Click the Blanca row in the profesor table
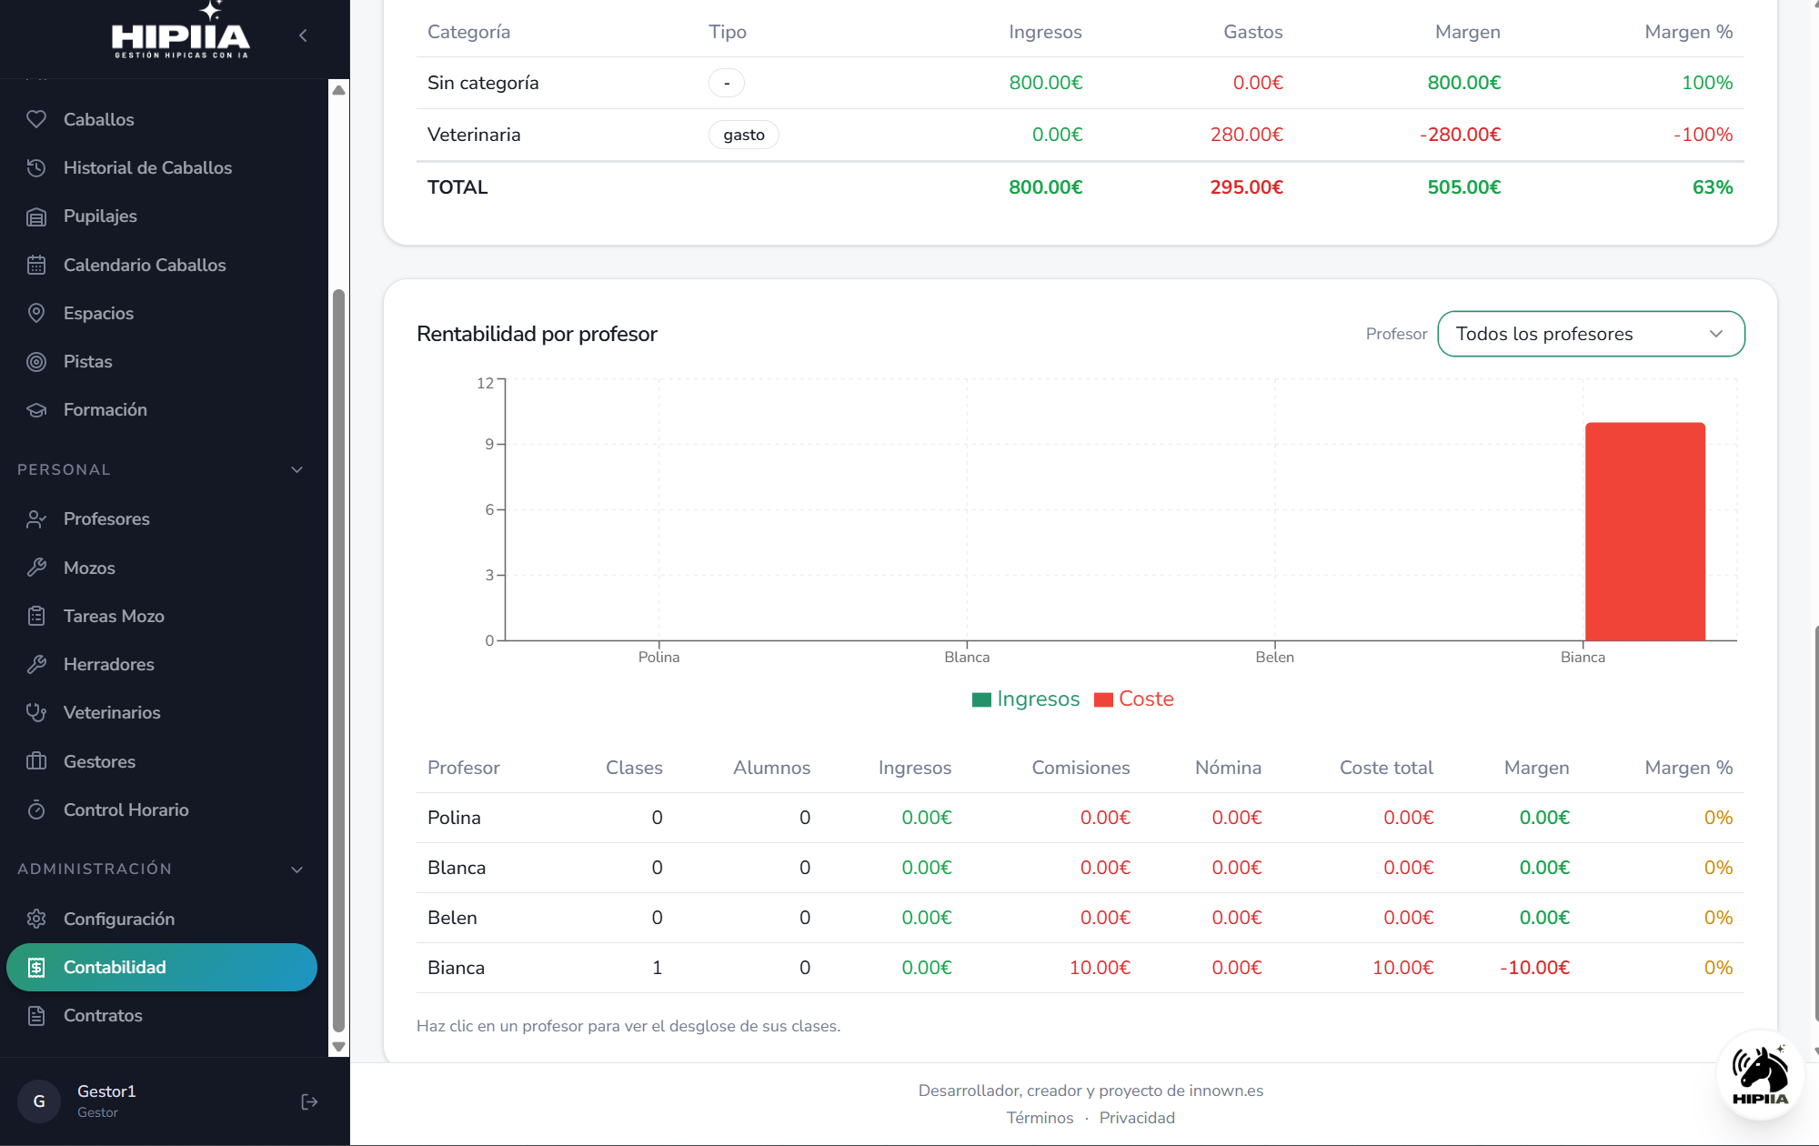The image size is (1819, 1146). tap(1080, 868)
